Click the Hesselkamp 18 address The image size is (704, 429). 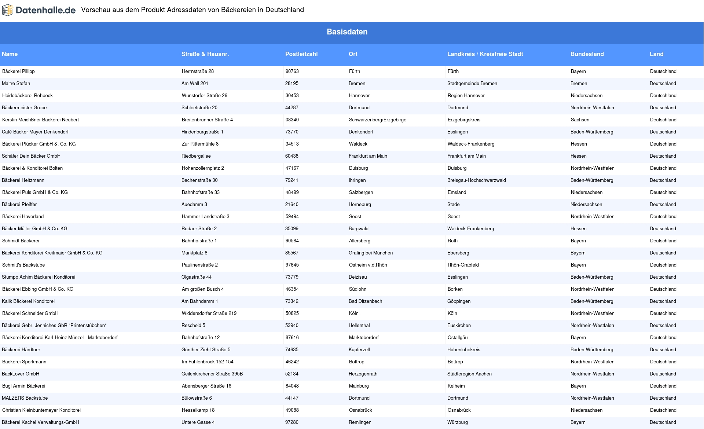click(198, 410)
